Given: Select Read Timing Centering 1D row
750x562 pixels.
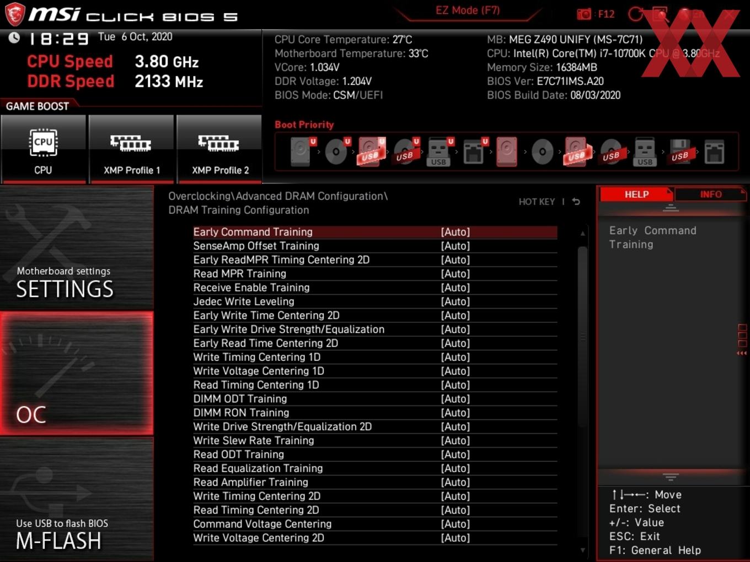Looking at the screenshot, I should click(x=375, y=385).
